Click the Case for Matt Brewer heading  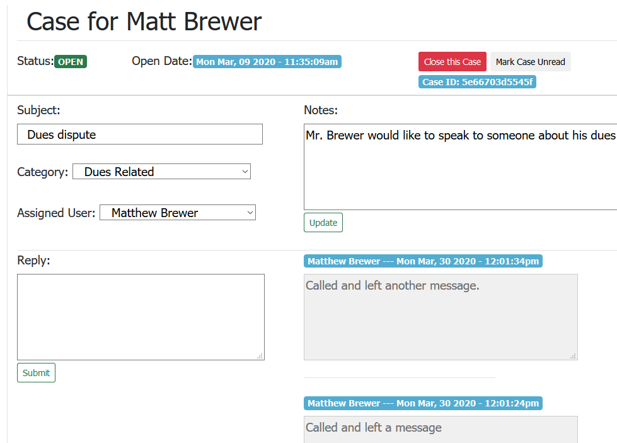tap(144, 22)
